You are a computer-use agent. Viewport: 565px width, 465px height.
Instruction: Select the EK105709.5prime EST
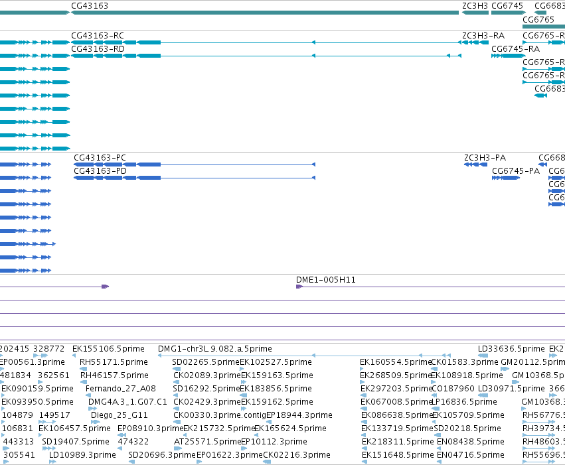click(x=469, y=415)
